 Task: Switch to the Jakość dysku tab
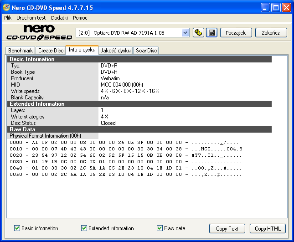[x=115, y=51]
